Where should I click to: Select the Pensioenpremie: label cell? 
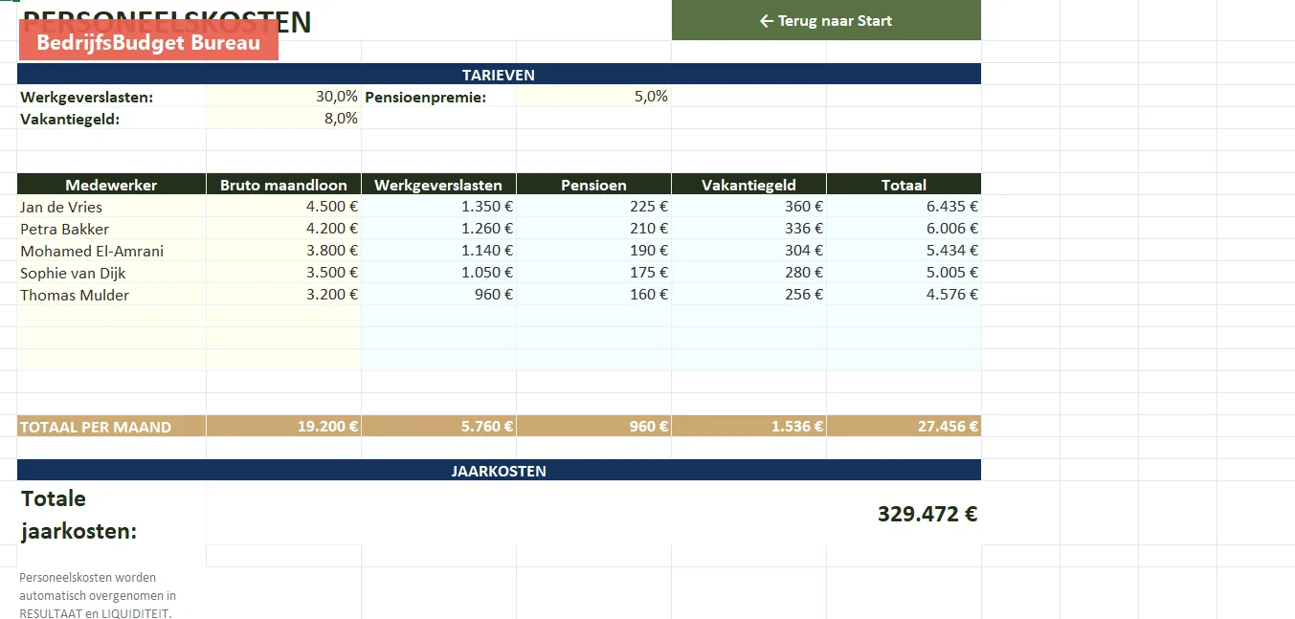(439, 97)
